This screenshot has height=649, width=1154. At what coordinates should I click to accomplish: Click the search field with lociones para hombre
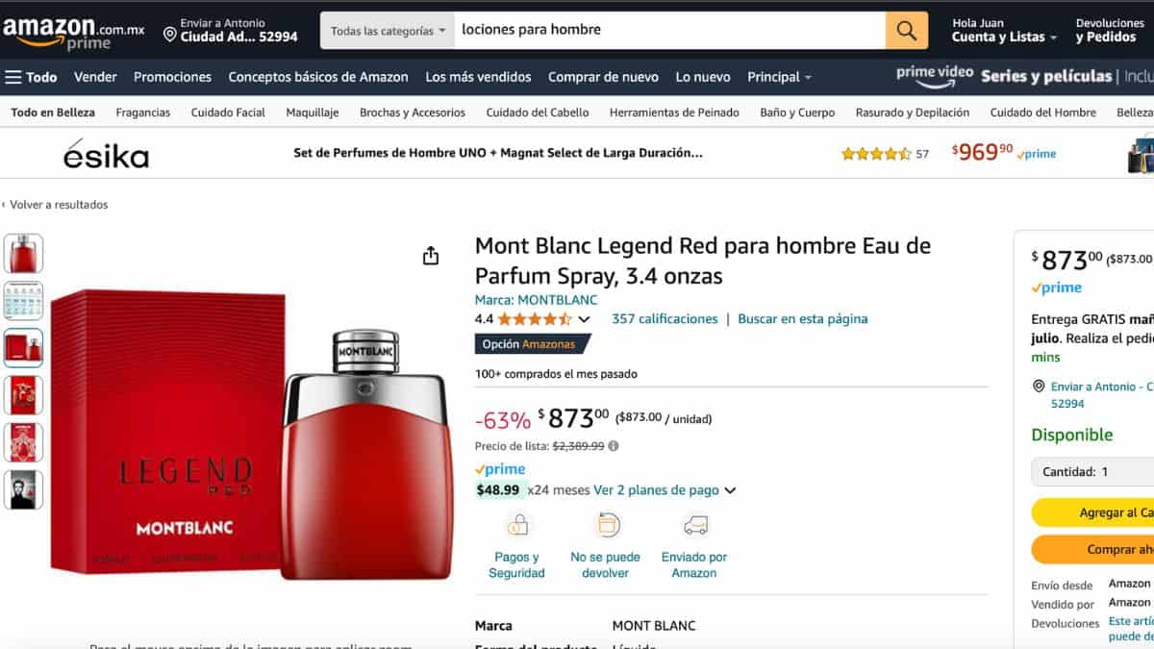[x=670, y=30]
